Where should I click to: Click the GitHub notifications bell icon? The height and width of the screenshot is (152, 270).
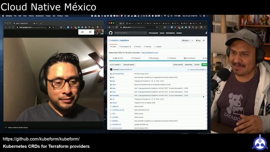(206, 33)
